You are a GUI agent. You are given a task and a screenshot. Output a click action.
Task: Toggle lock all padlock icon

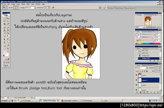coord(147,71)
